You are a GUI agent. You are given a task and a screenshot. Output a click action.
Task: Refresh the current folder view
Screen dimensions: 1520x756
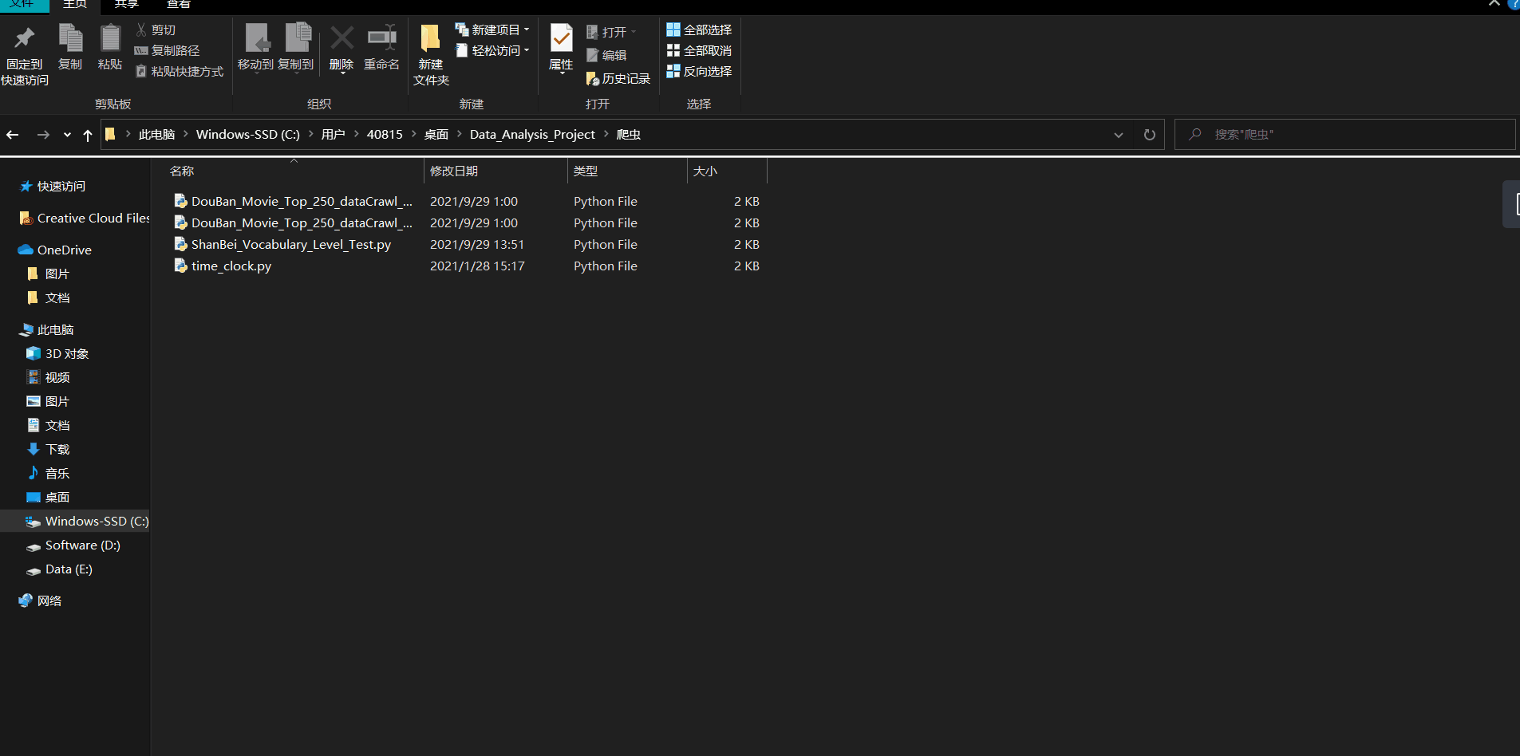click(x=1149, y=135)
